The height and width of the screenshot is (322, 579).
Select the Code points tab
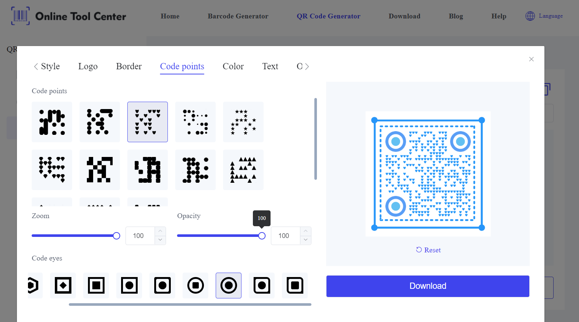click(182, 67)
